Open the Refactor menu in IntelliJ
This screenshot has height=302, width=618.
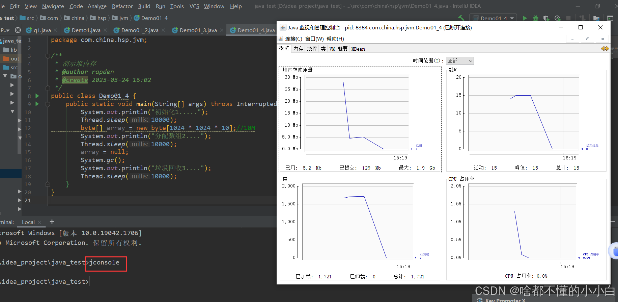[x=122, y=6]
